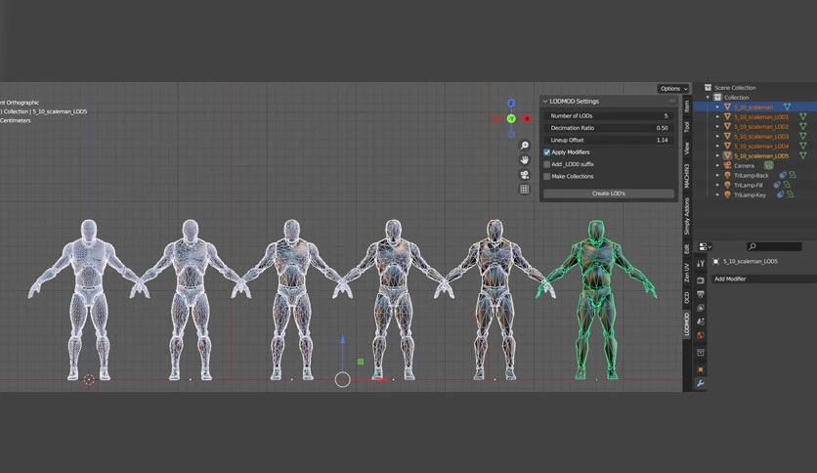Open the Collection properties tab icon
The width and height of the screenshot is (817, 473).
(701, 353)
